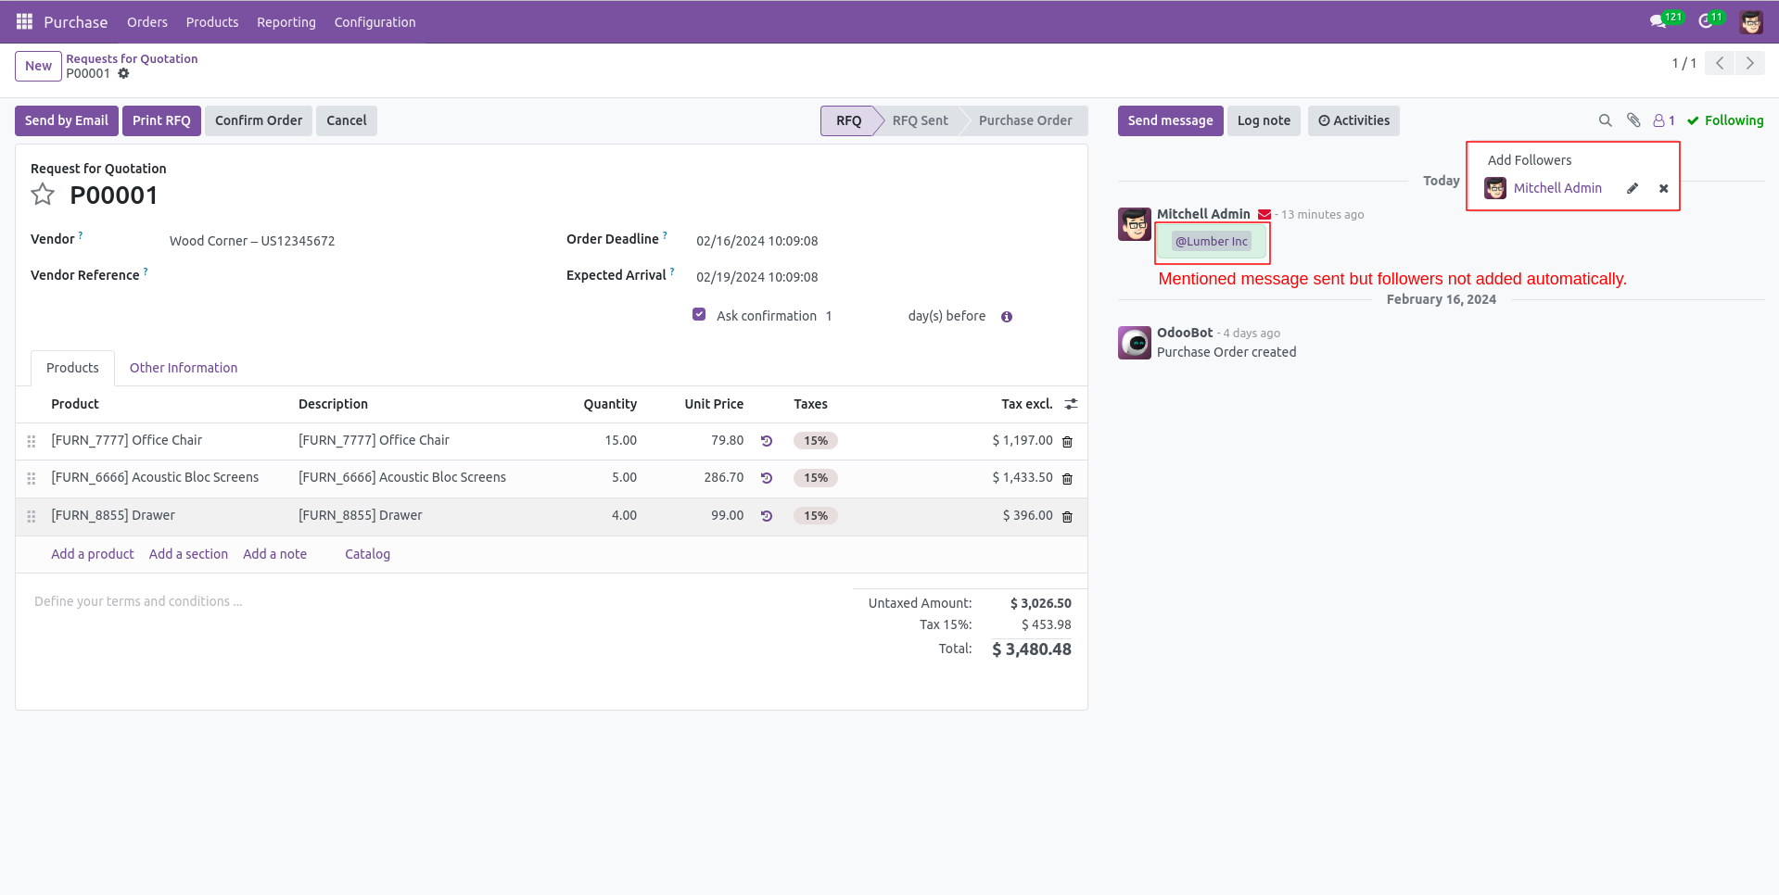1779x895 pixels.
Task: Click the messages bubble icon with 121 badge
Action: pyautogui.click(x=1659, y=20)
